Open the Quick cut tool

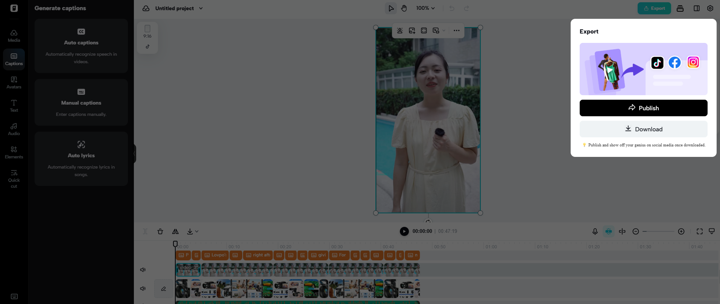click(14, 178)
